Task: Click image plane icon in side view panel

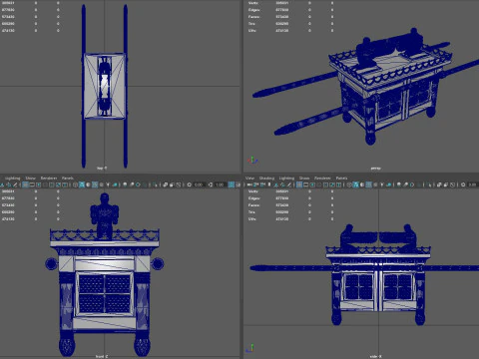Action: pos(276,184)
